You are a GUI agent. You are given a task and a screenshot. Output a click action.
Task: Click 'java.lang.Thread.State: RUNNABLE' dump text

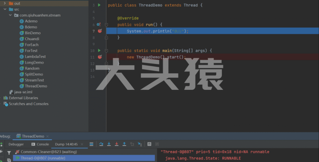203,158
